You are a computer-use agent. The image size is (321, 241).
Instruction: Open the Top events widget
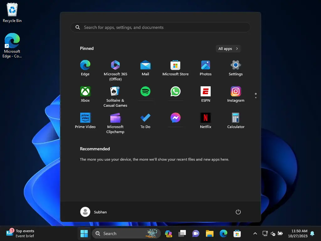[20, 233]
